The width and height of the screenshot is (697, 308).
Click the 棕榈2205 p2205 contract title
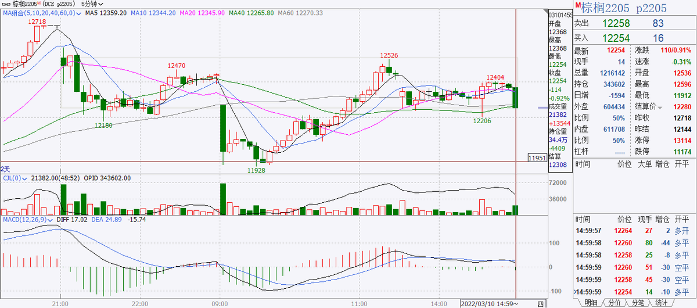624,8
